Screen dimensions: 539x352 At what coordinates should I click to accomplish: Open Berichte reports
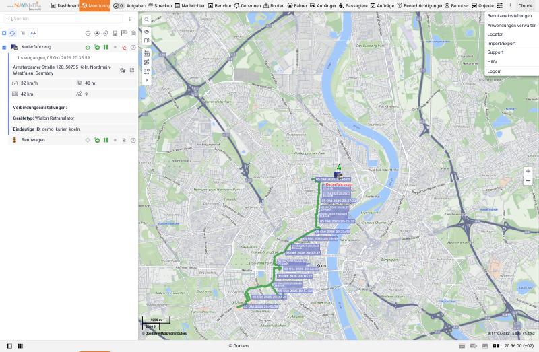pyautogui.click(x=220, y=6)
